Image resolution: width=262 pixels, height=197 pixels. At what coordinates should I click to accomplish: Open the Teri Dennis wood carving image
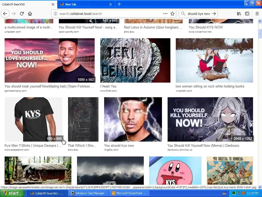click(135, 60)
